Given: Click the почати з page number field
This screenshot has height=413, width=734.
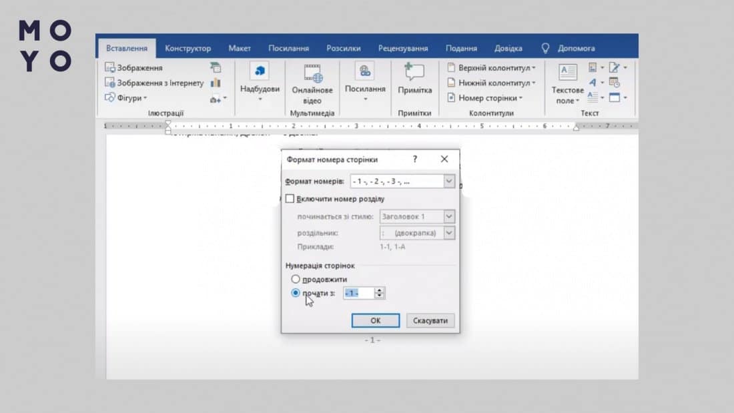Looking at the screenshot, I should [358, 293].
